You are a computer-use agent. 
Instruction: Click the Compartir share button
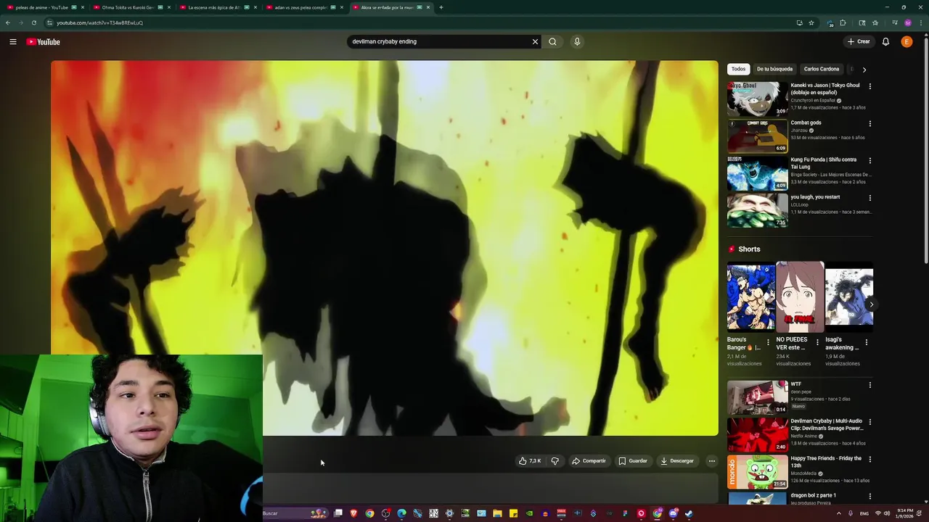[589, 461]
